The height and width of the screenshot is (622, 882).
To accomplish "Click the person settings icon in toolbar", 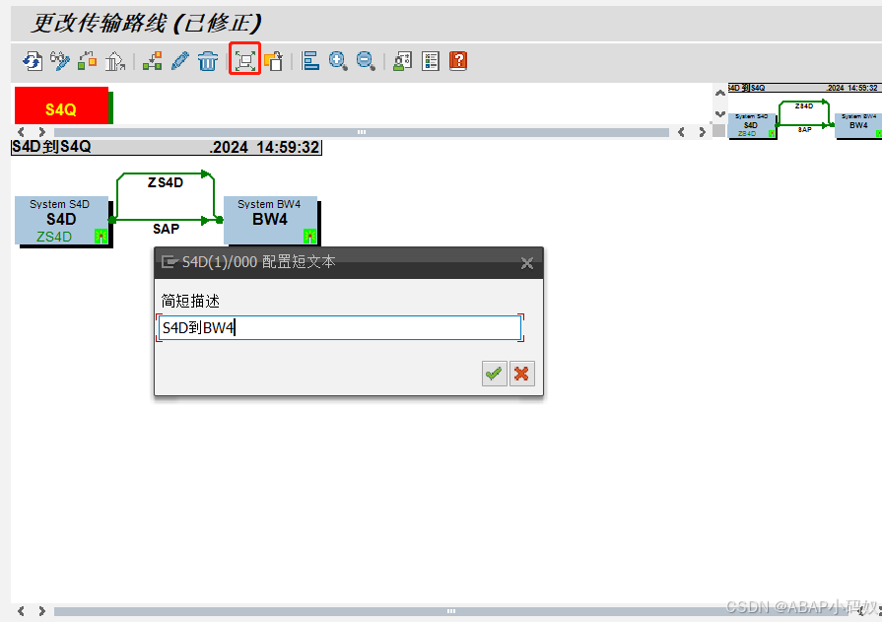I will pyautogui.click(x=403, y=61).
